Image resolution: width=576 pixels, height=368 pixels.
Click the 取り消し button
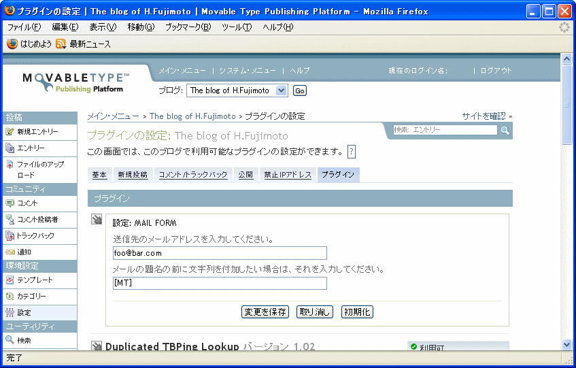[x=315, y=312]
